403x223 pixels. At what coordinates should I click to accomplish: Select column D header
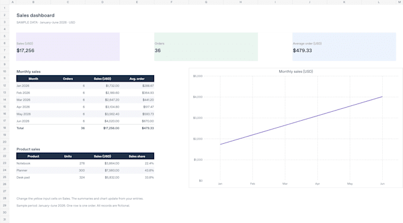coord(103,2)
